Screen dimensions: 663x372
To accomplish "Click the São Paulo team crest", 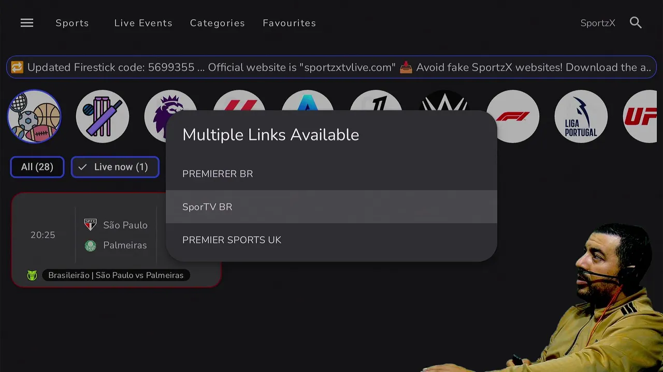I will 90,225.
